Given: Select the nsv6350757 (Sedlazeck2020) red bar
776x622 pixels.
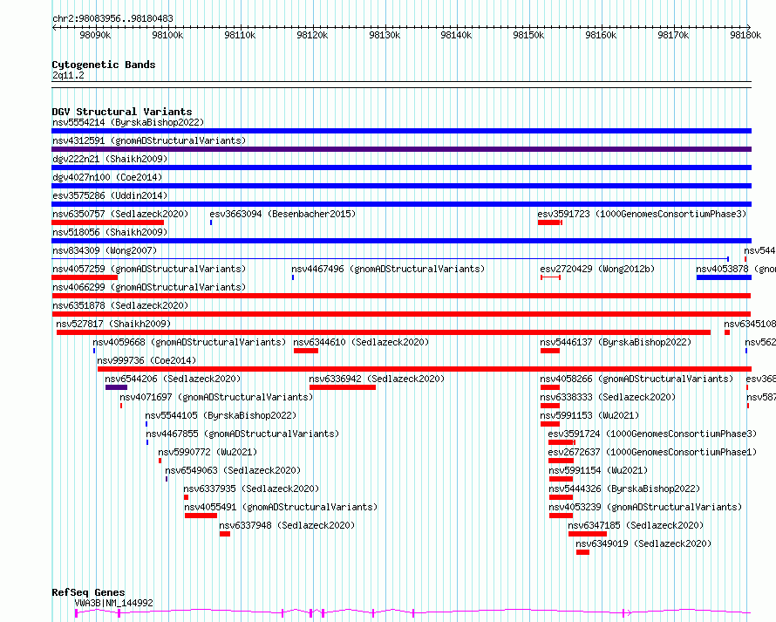Looking at the screenshot, I should point(107,222).
